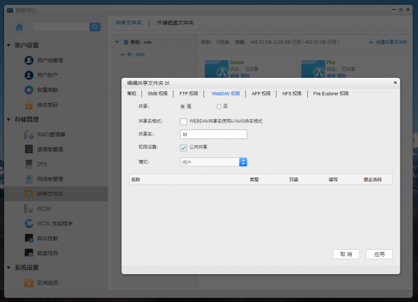Click the iSCSI icon in sidebar
Image resolution: width=418 pixels, height=302 pixels.
29,209
